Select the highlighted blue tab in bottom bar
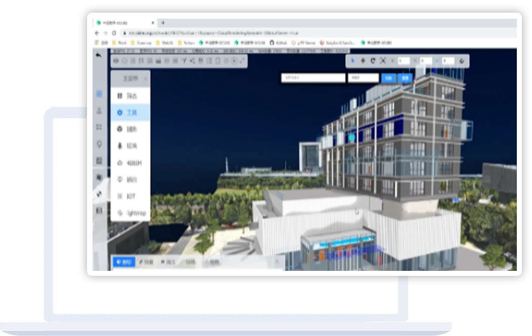The width and height of the screenshot is (532, 336). (124, 262)
